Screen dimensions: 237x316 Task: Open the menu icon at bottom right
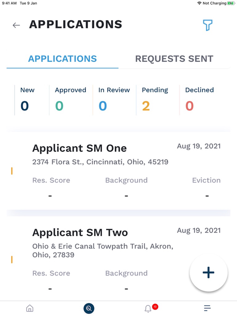[207, 308]
